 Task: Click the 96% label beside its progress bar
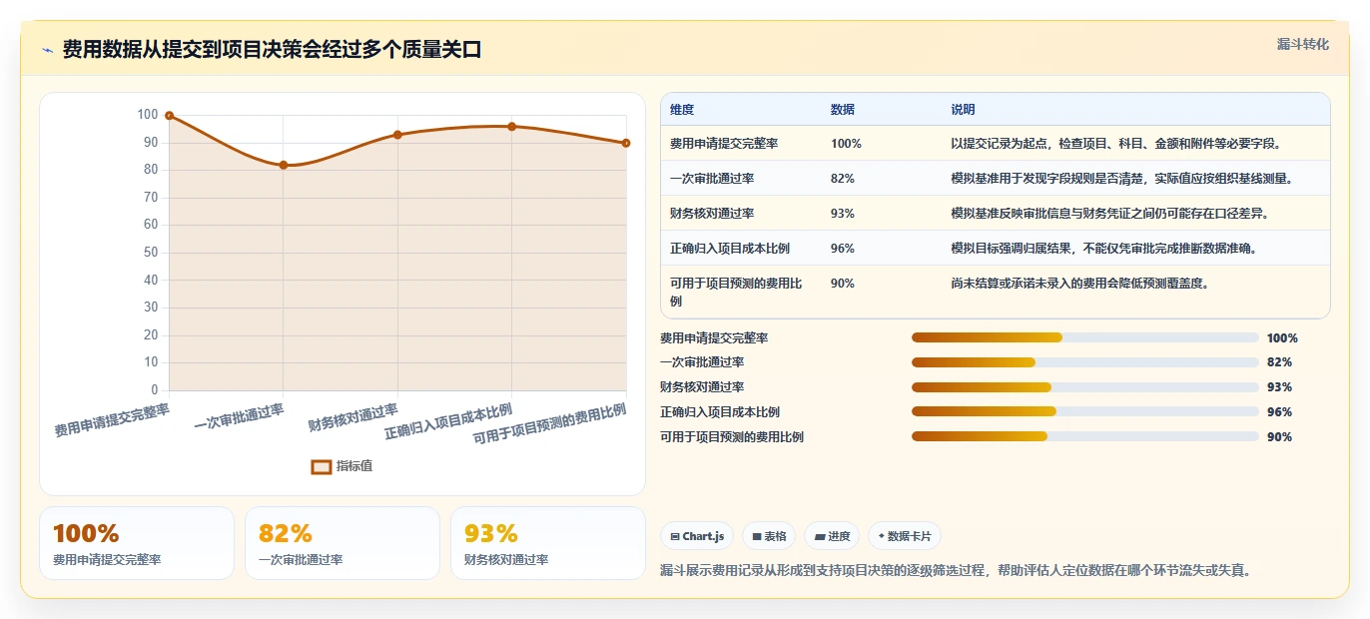coord(1279,412)
